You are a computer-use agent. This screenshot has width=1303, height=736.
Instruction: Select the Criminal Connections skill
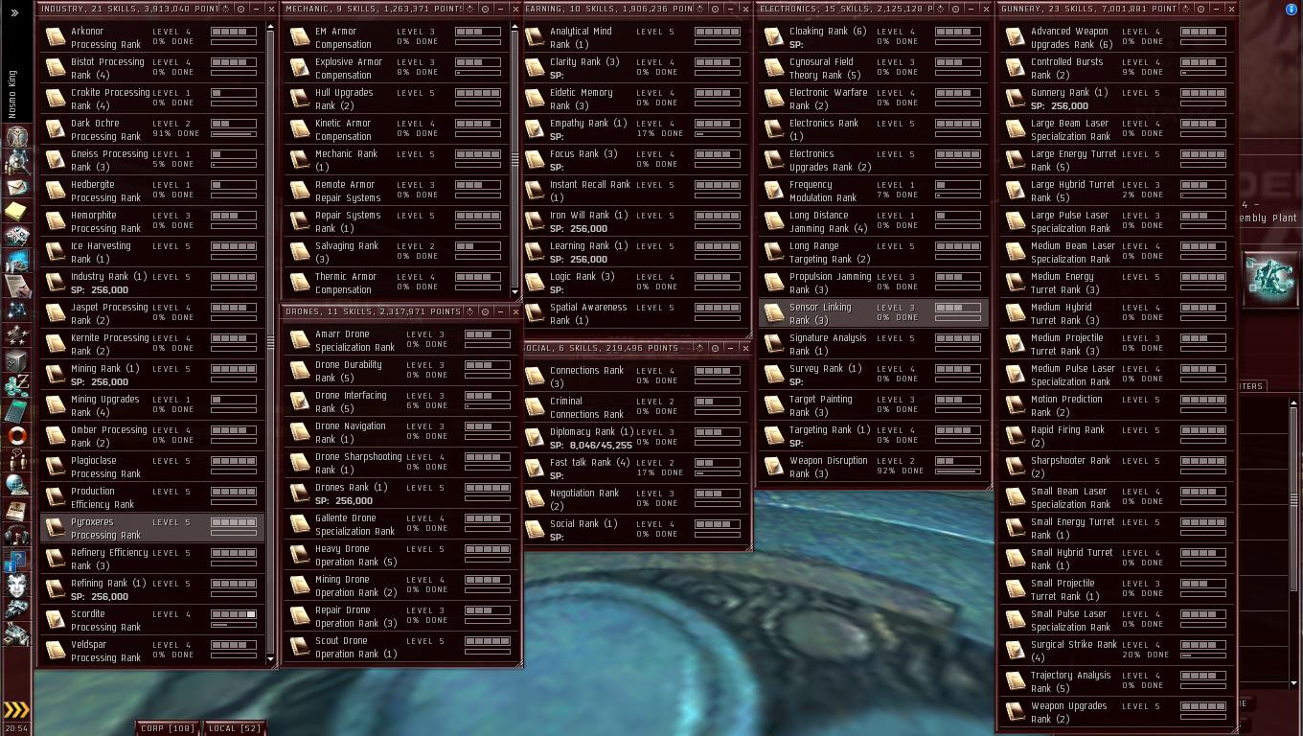(x=634, y=407)
